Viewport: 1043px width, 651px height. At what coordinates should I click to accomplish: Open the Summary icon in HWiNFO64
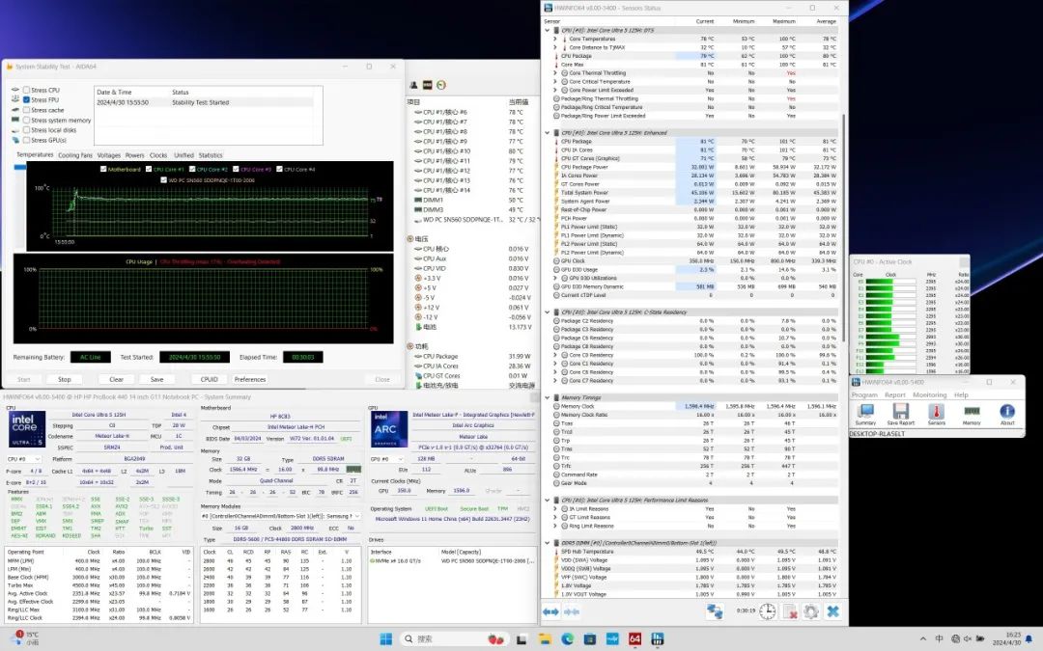click(x=865, y=413)
